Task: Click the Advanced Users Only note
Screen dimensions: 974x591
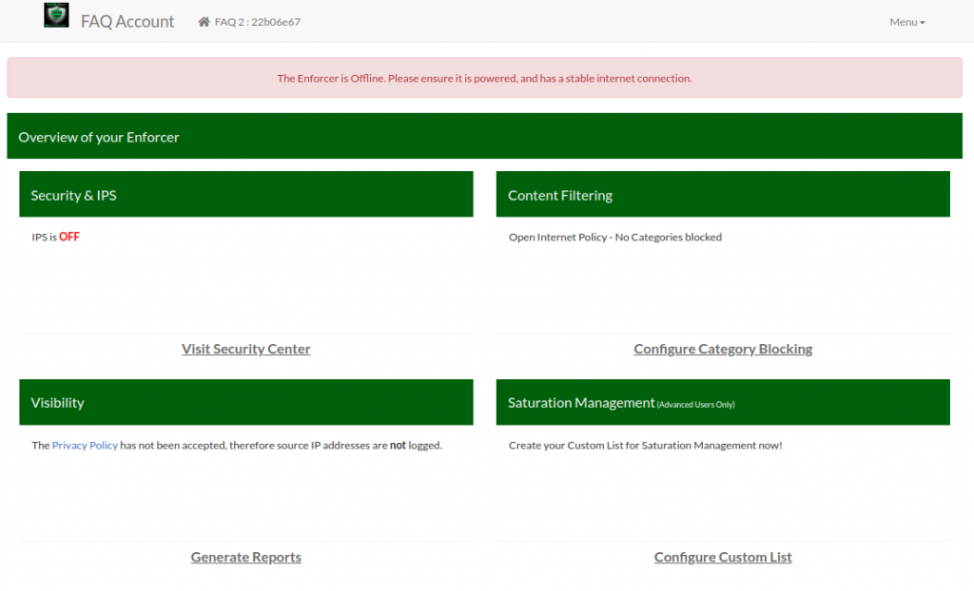Action: click(x=695, y=405)
